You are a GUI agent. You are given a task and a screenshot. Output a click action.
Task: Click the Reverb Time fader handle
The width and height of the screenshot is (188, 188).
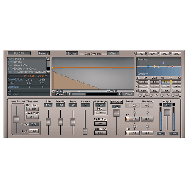point(16,119)
